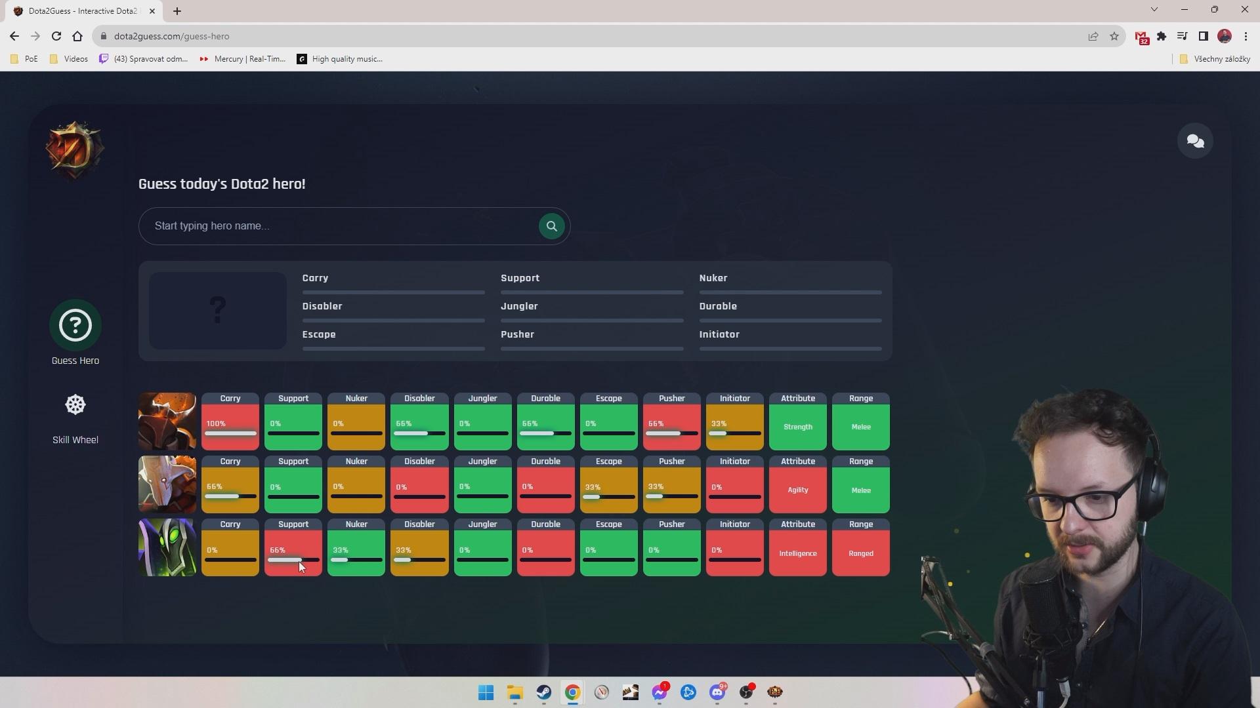
Task: Open the PoE bookmark folder
Action: [24, 59]
